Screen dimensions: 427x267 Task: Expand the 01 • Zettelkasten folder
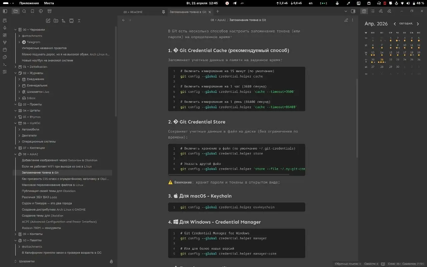click(x=15, y=67)
